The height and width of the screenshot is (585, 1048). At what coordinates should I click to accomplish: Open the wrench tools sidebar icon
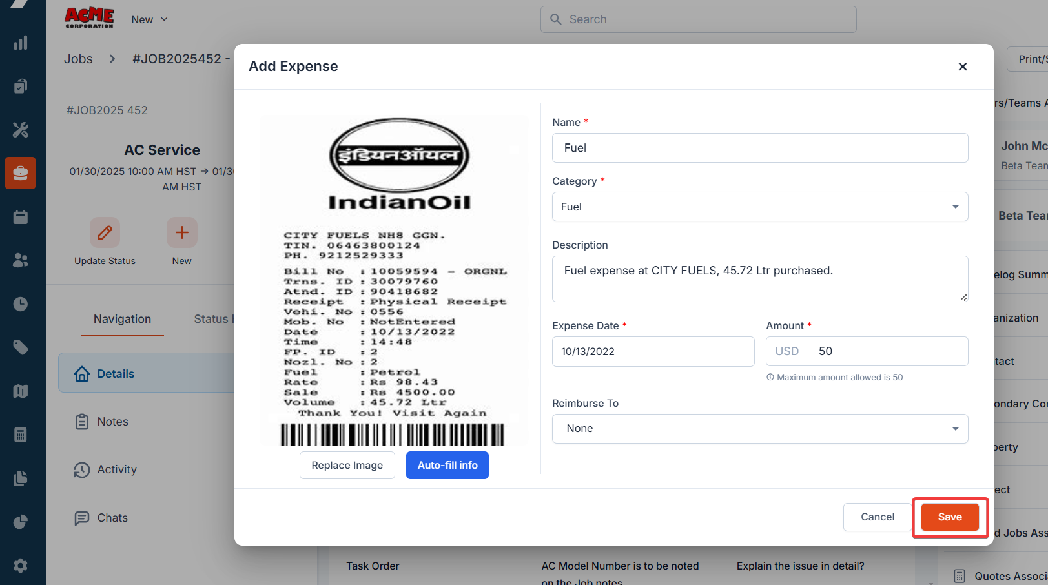pos(21,130)
